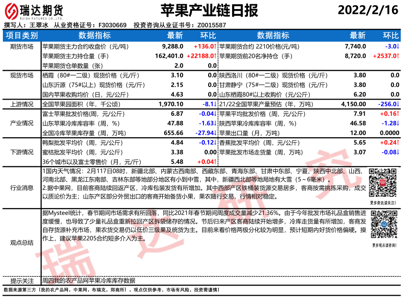The image size is (403, 298).
Task: Click the report date 2022/2/16
Action: coord(368,10)
